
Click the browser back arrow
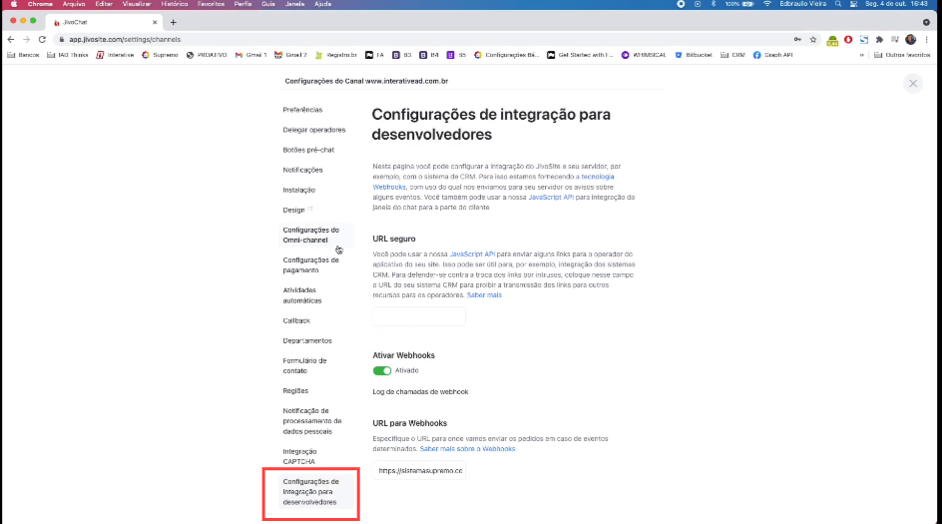point(11,39)
